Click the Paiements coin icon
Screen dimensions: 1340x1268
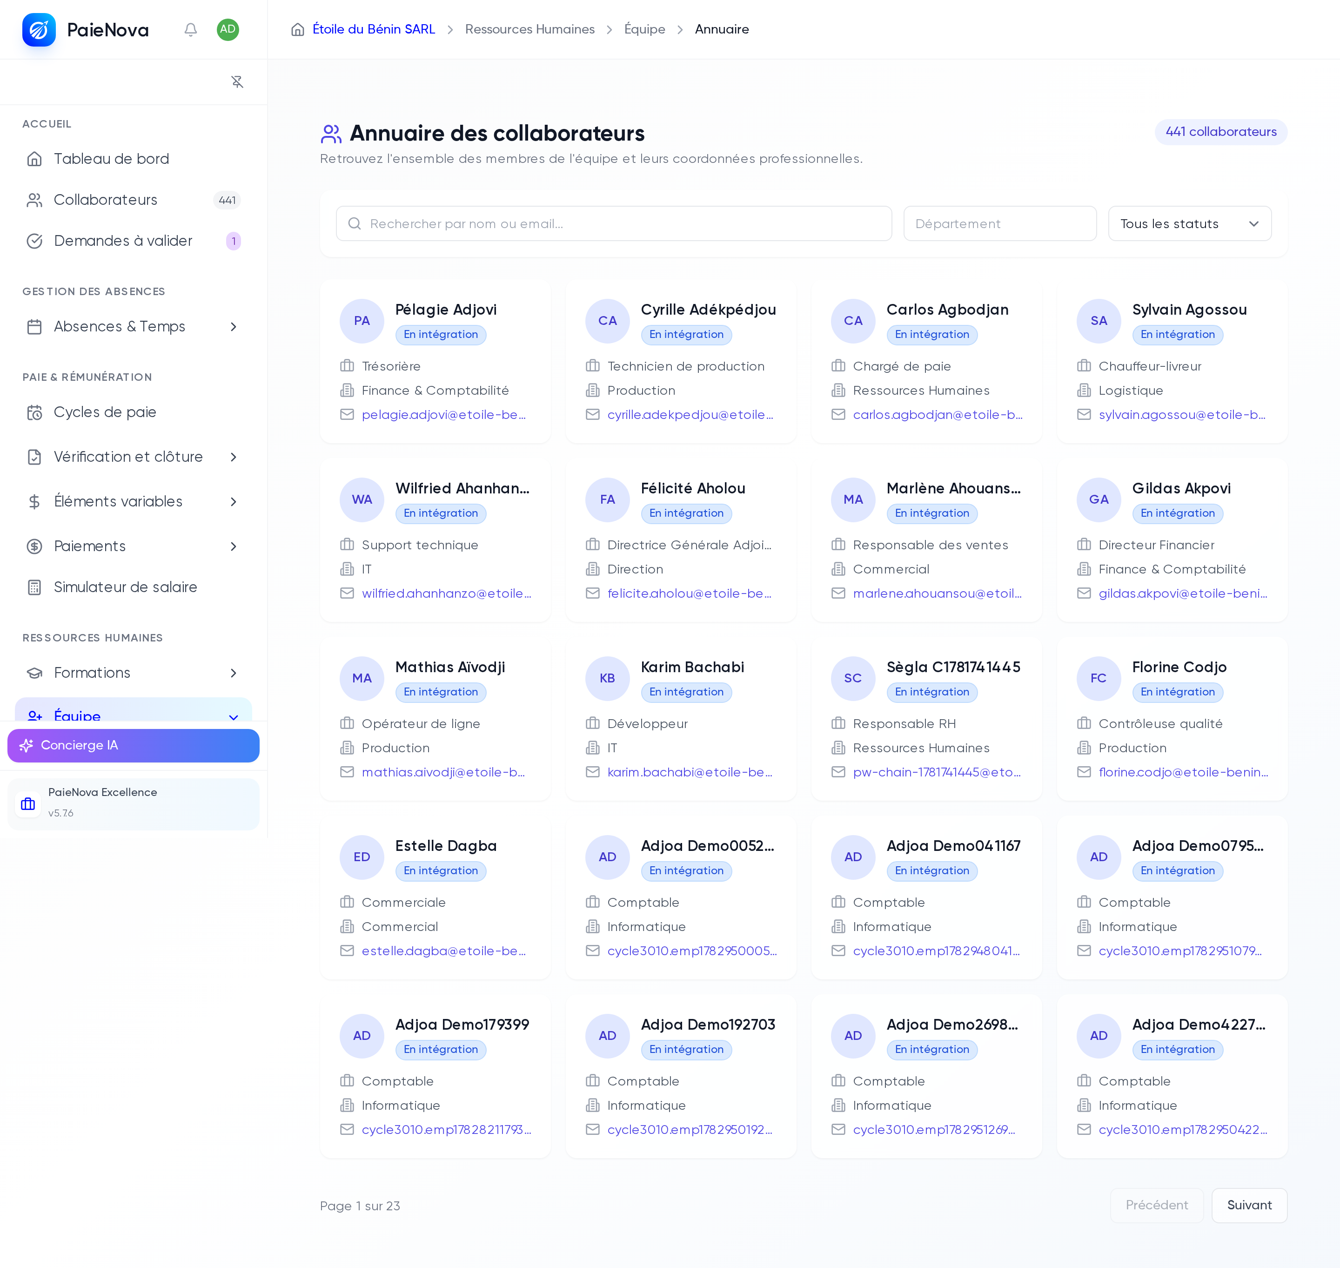point(34,547)
